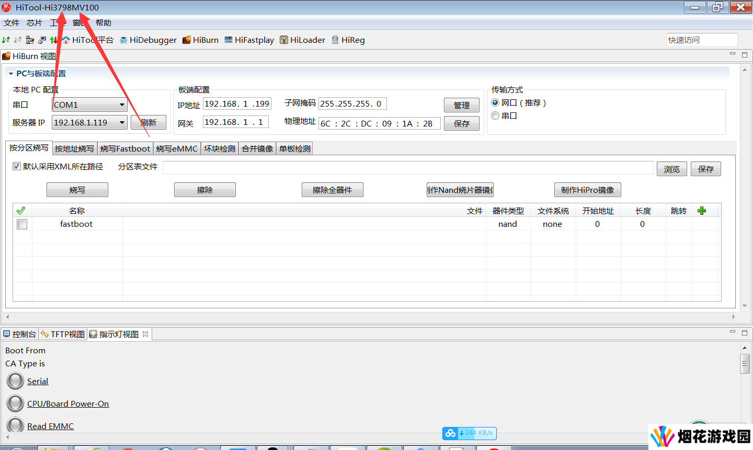Image resolution: width=753 pixels, height=450 pixels.
Task: Open the COM1 serial port dropdown
Action: coord(89,105)
